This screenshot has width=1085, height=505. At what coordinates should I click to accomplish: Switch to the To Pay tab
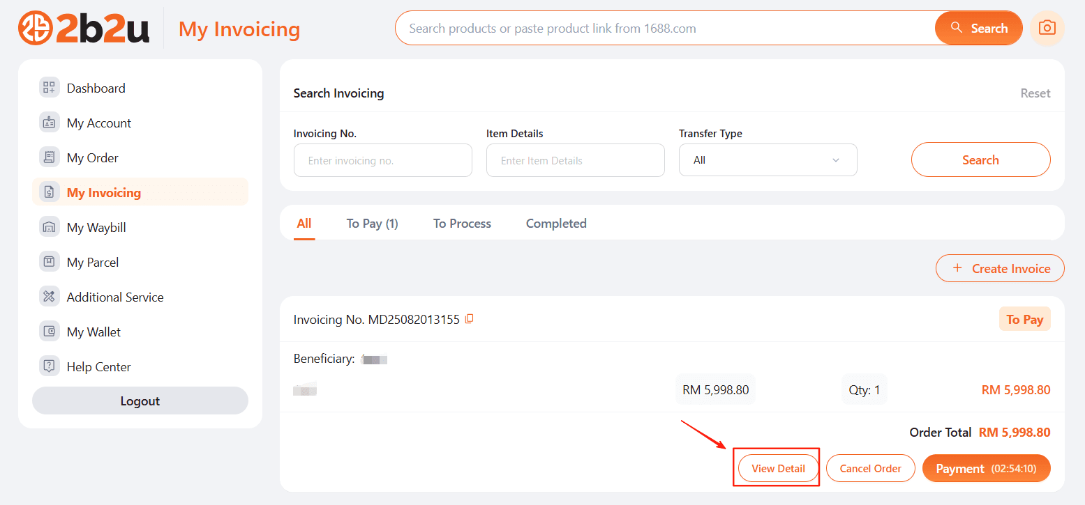372,224
